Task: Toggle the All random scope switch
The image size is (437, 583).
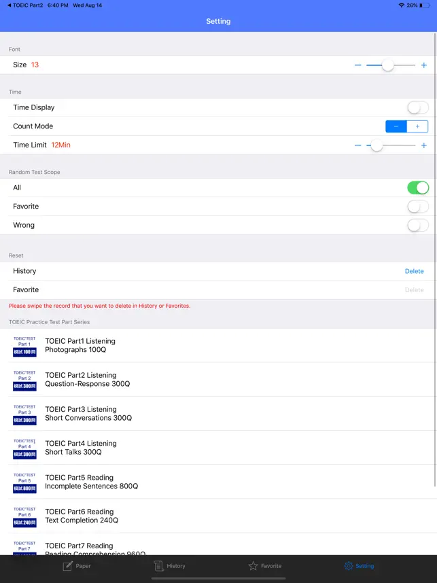Action: point(418,188)
